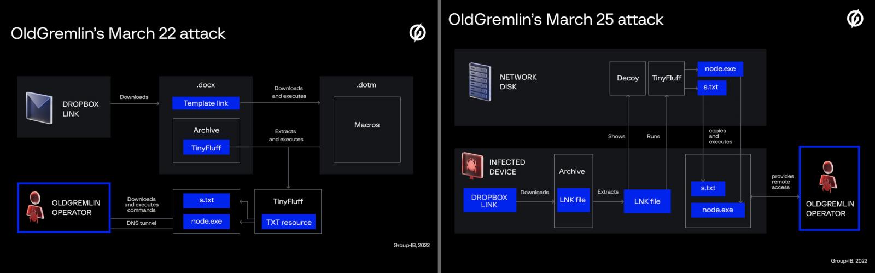Select the OldGremlin operator figure on March 22 slide
This screenshot has width=875, height=273.
36,207
